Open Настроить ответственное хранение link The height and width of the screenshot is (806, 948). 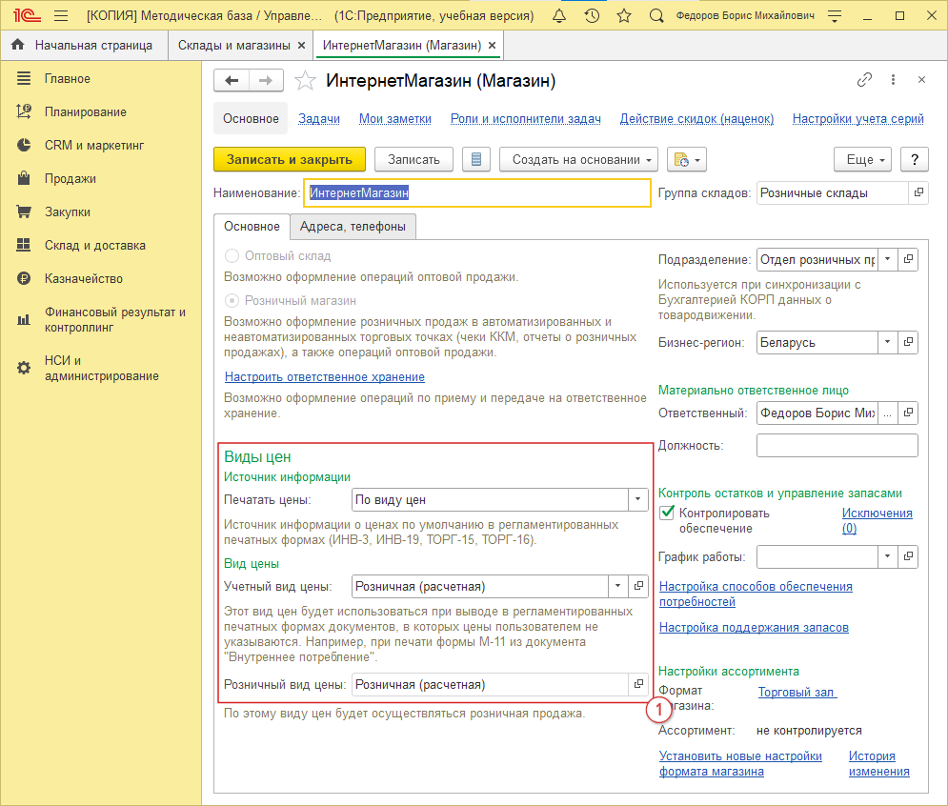[324, 377]
